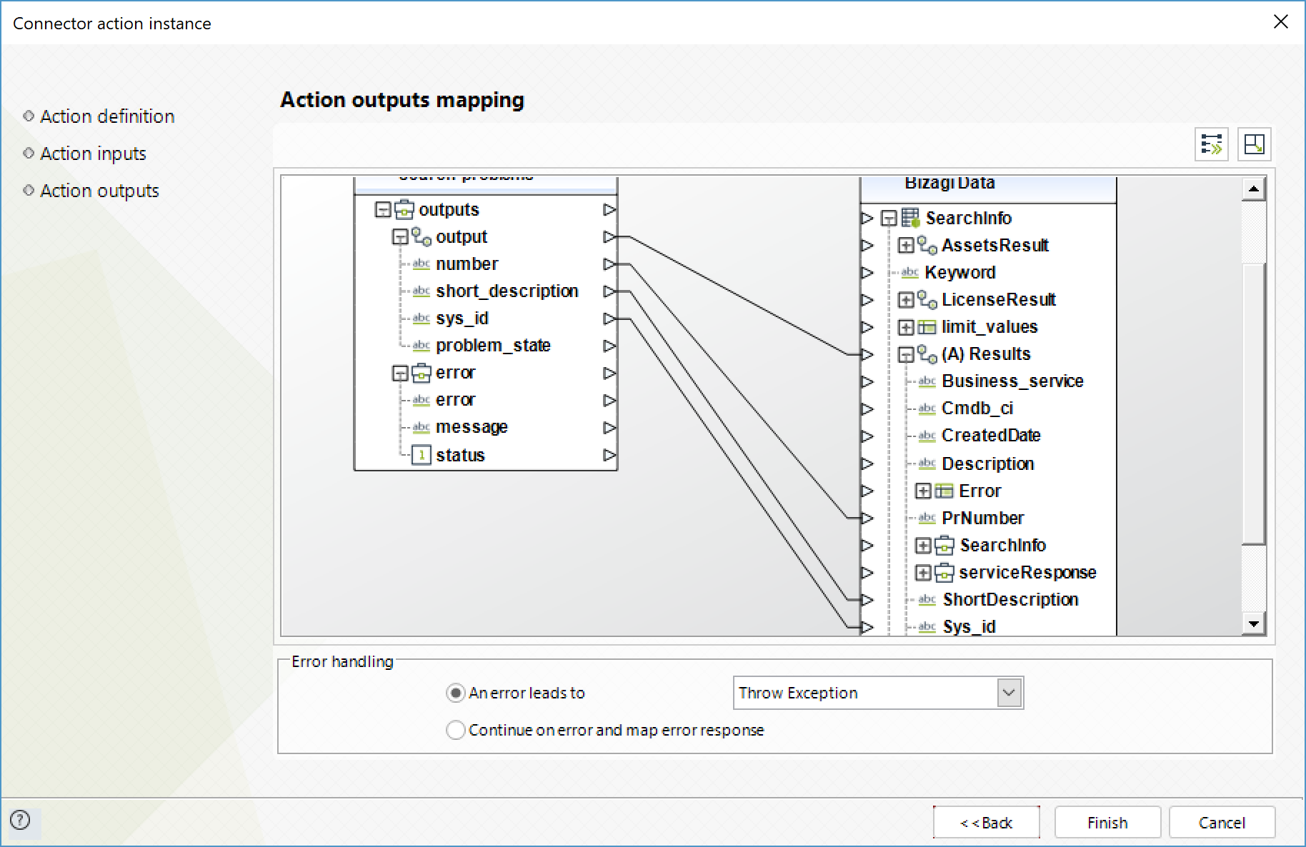Image resolution: width=1306 pixels, height=847 pixels.
Task: Go to Action inputs step
Action: [x=93, y=154]
